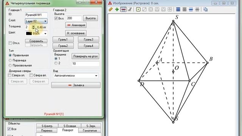Select the grid cross tool icon
Viewport: 242px width, 136px height.
click(170, 9)
